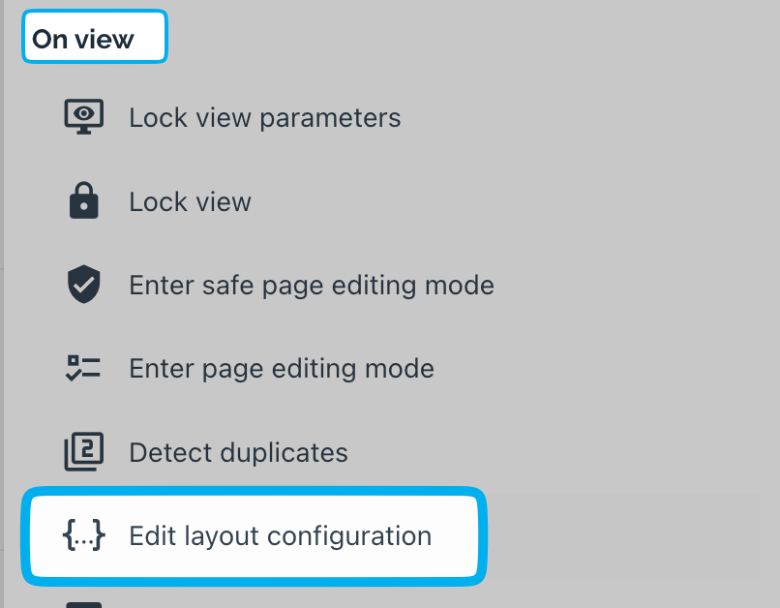Viewport: 780px width, 608px height.
Task: Choose Enter safe page editing mode text
Action: [312, 286]
